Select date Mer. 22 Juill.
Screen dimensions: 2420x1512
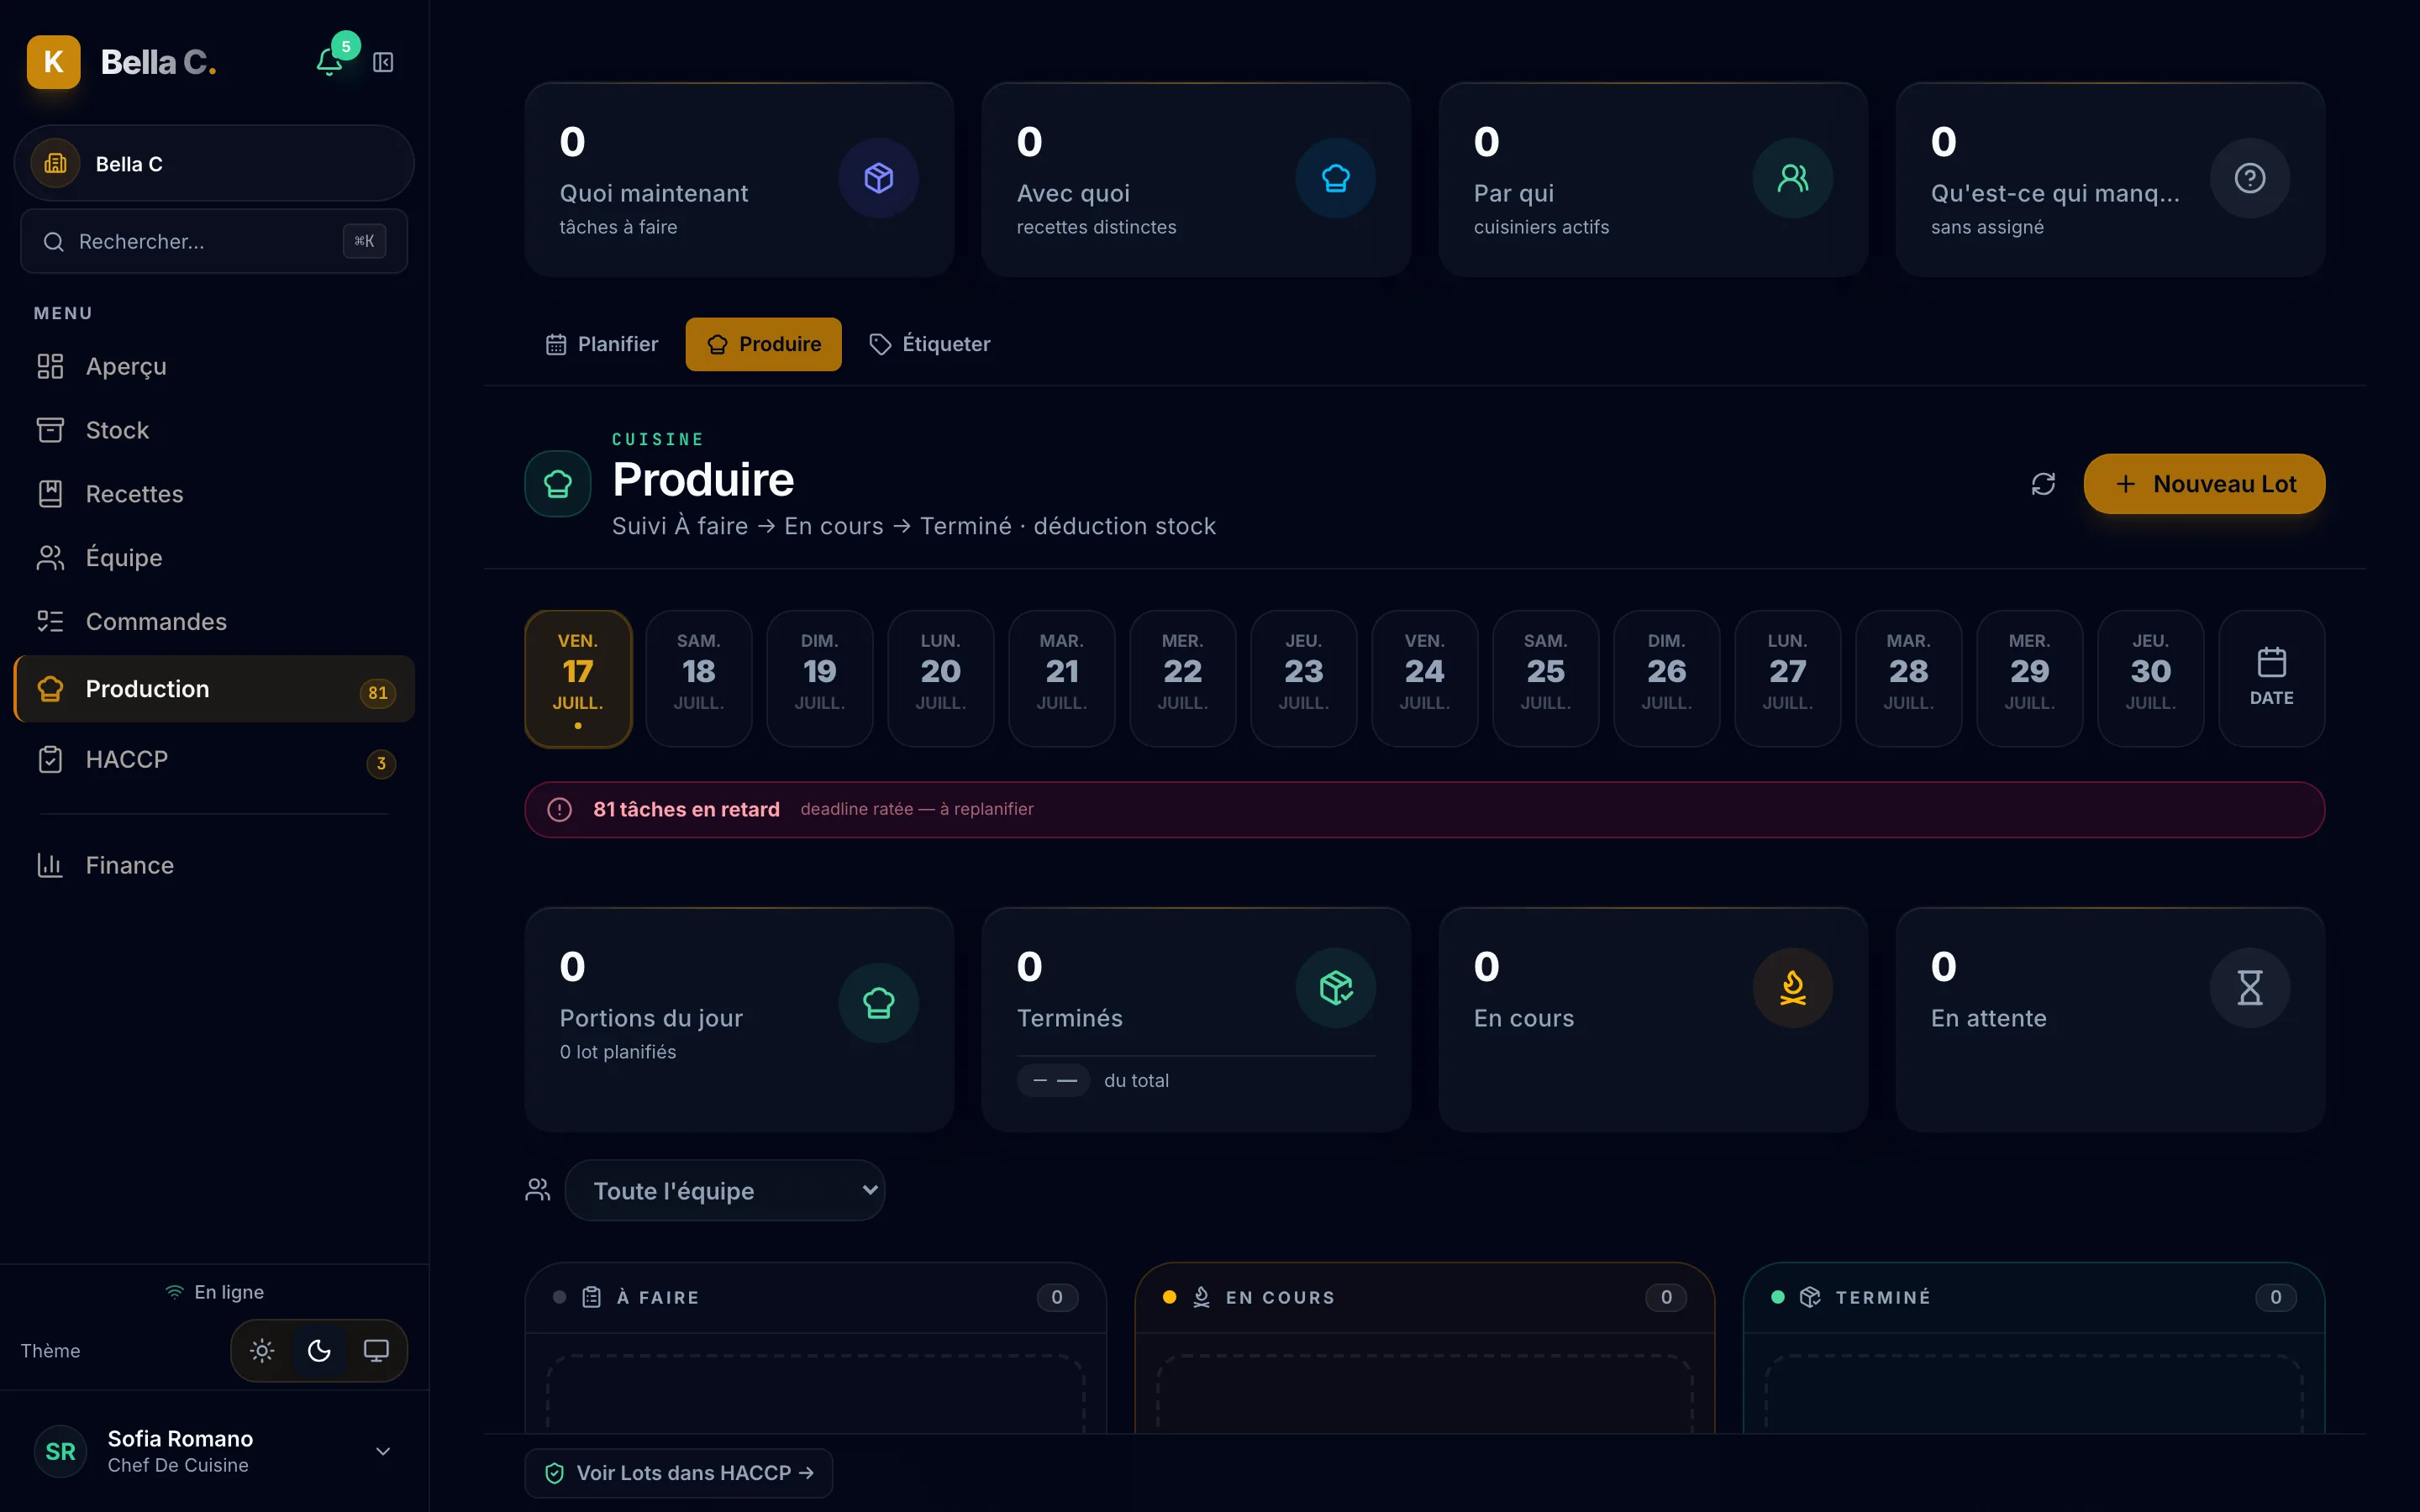(1183, 678)
